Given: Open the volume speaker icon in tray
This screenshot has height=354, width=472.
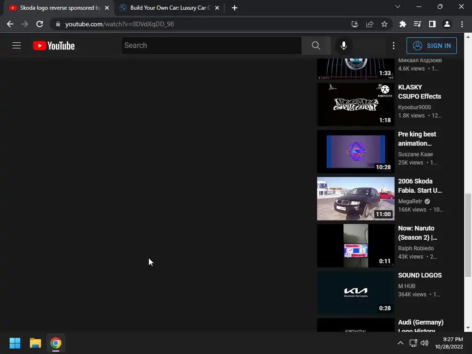Looking at the screenshot, I should pos(425,343).
